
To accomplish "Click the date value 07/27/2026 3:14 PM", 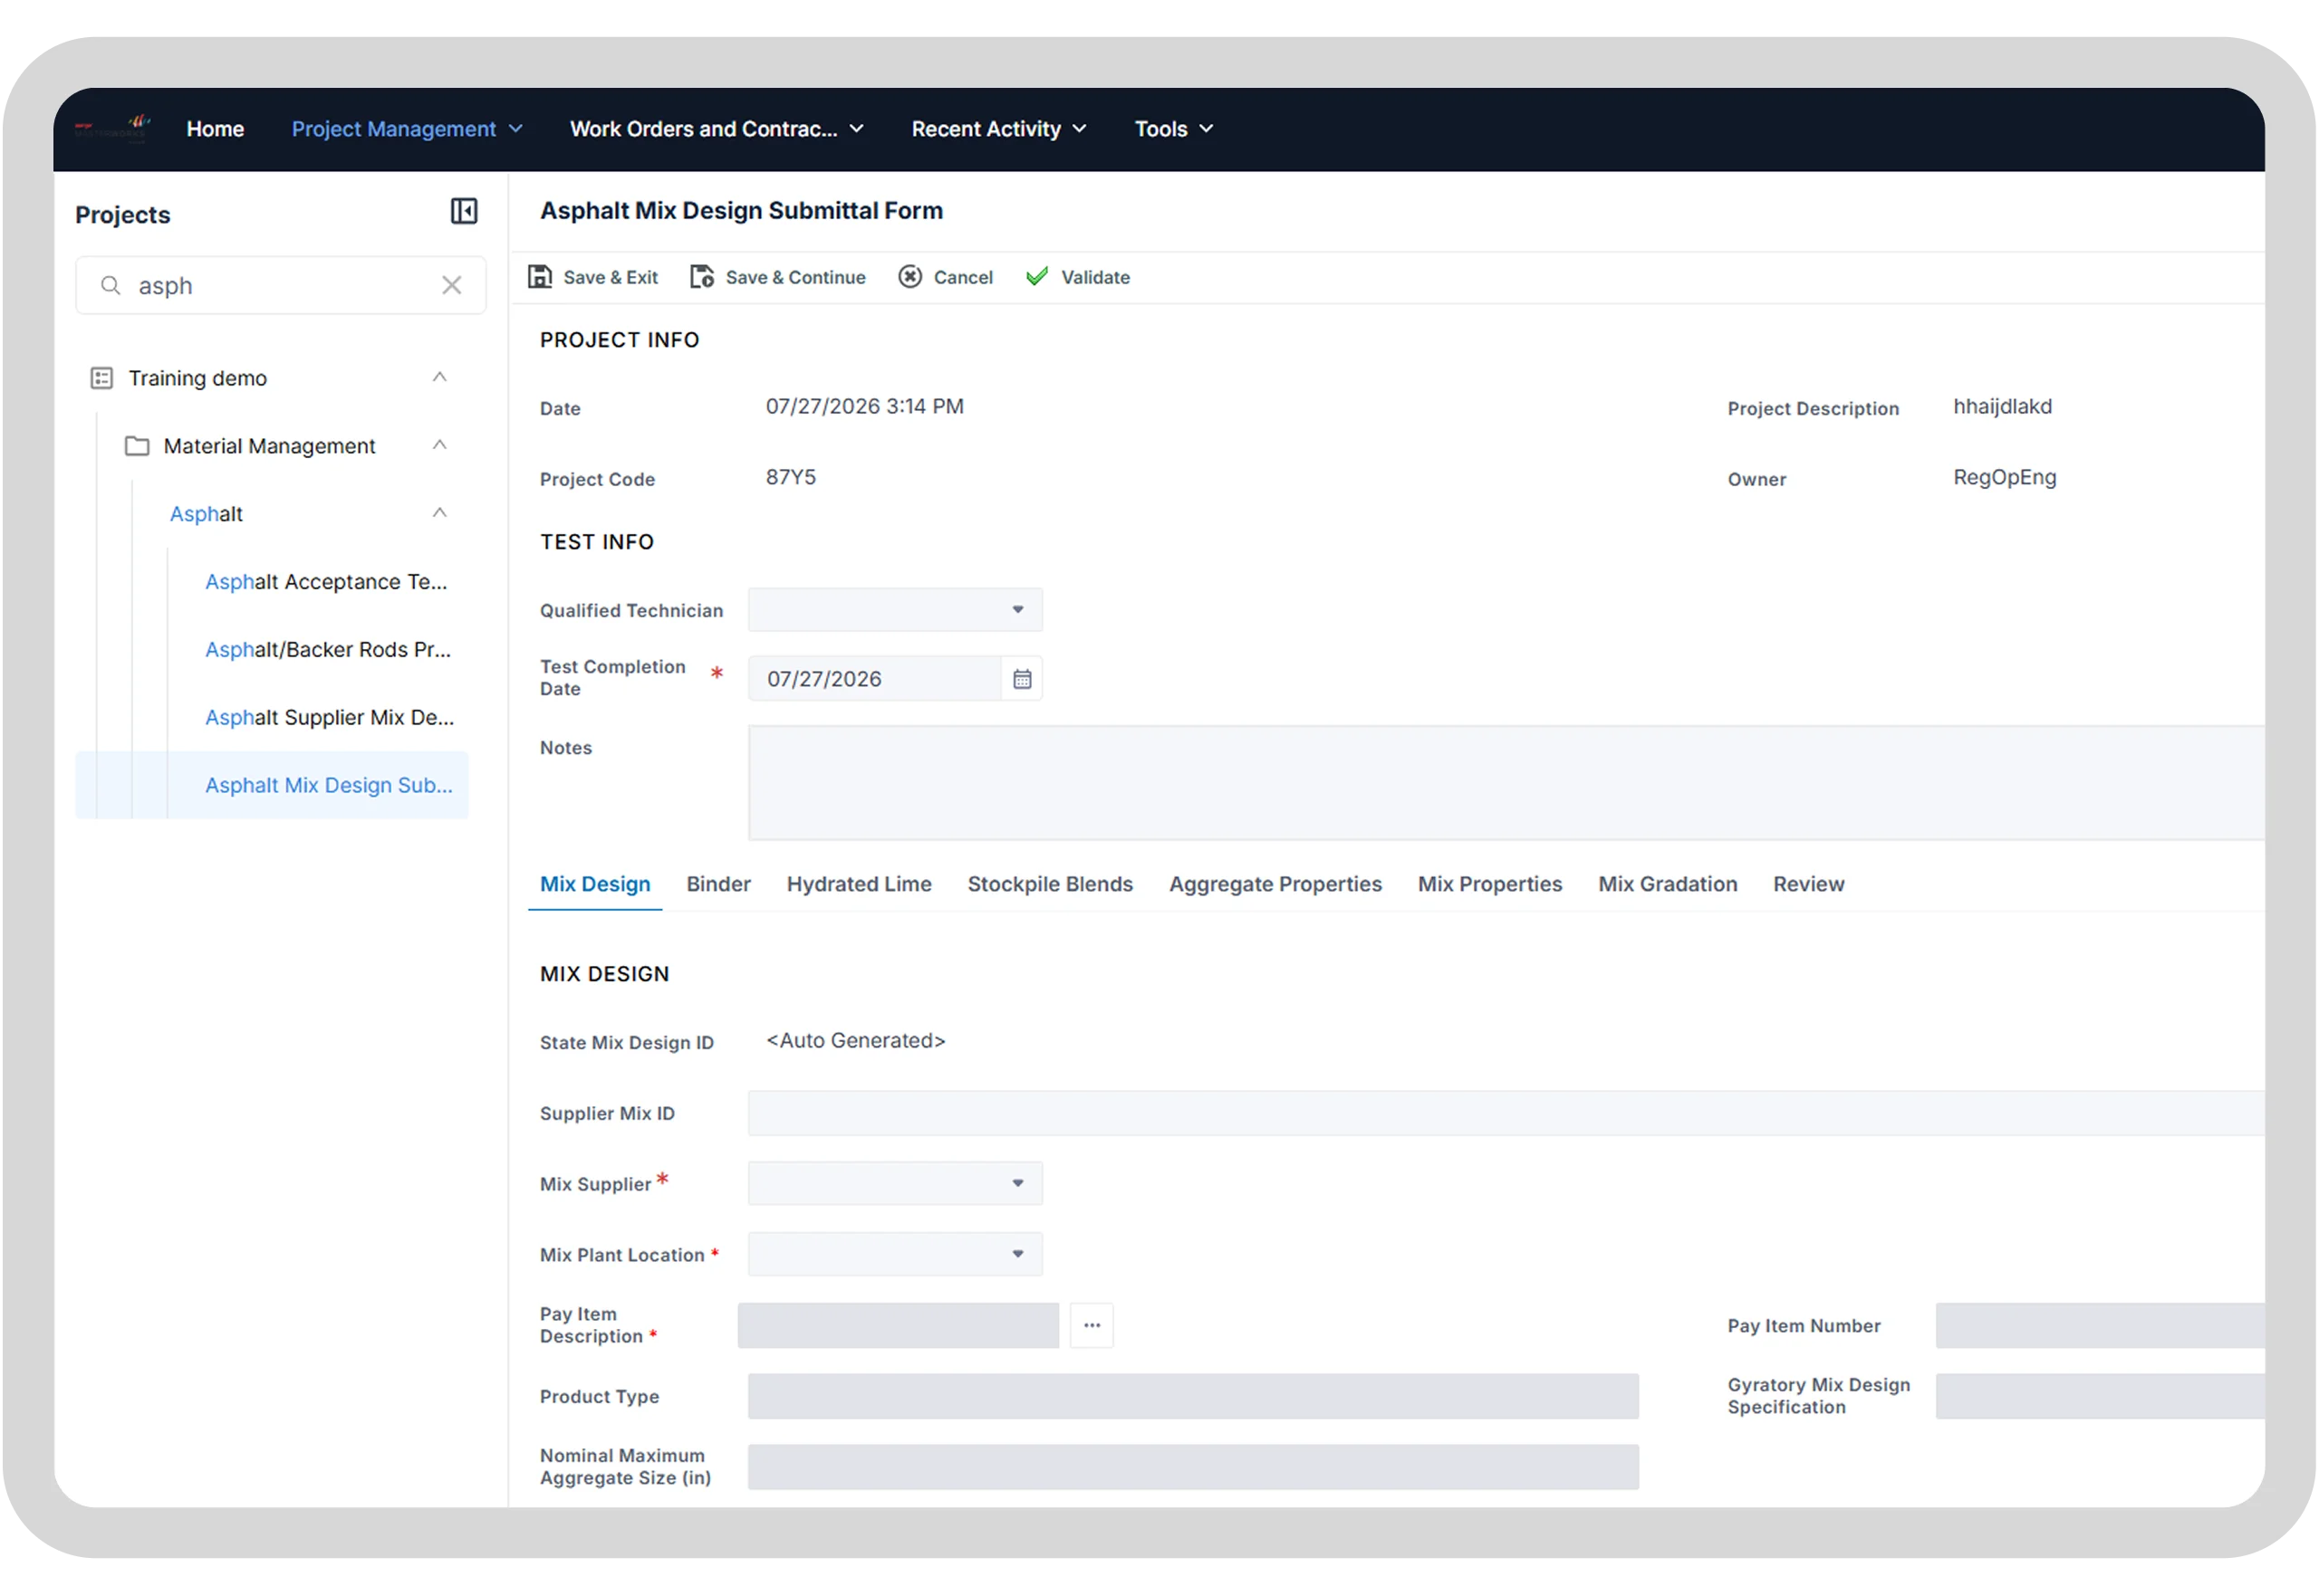I will [864, 407].
